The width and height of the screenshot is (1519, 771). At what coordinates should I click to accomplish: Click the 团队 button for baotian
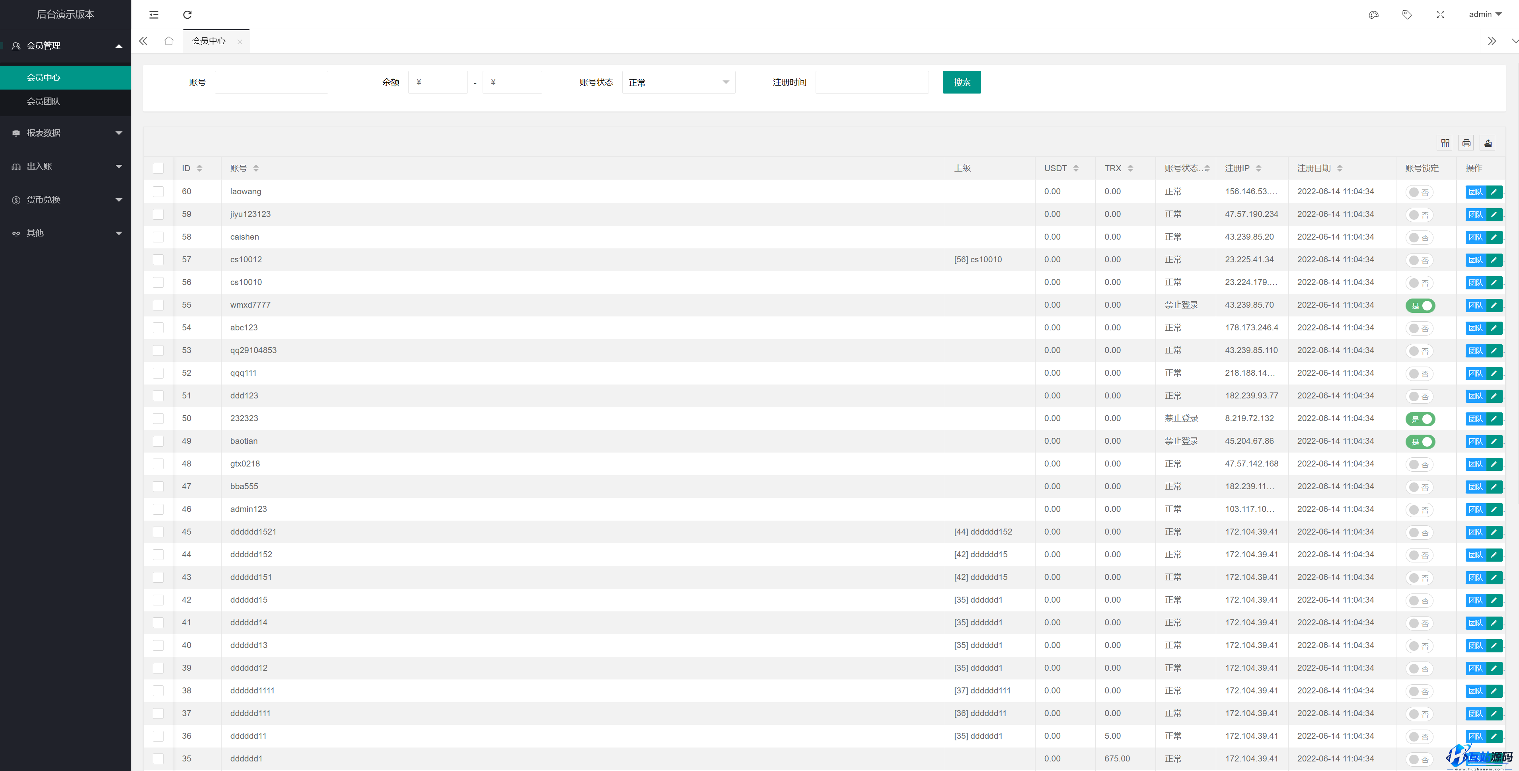tap(1475, 441)
